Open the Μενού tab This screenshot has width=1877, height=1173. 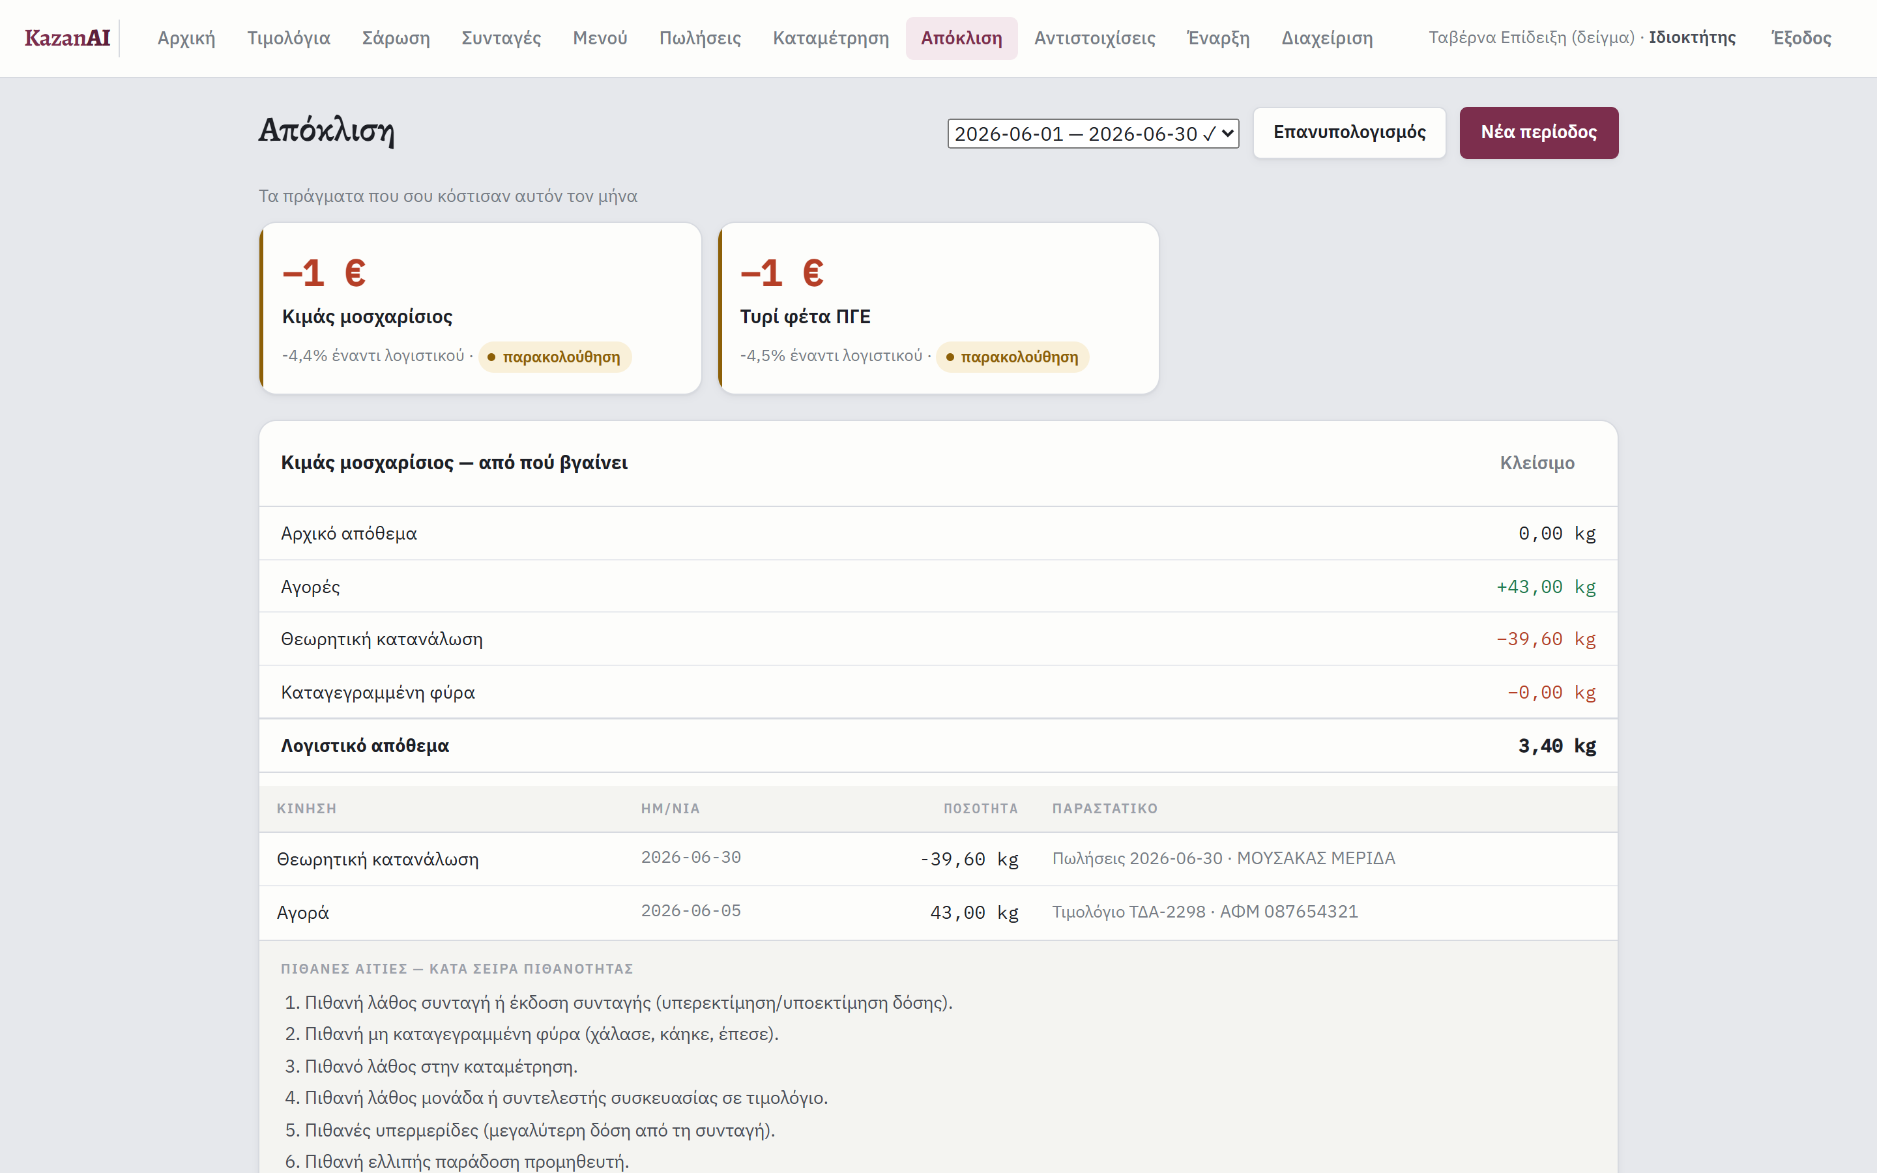click(600, 38)
